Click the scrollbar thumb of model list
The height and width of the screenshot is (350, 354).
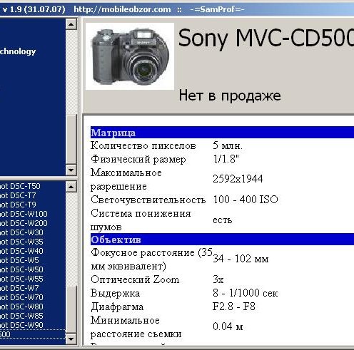pos(71,309)
